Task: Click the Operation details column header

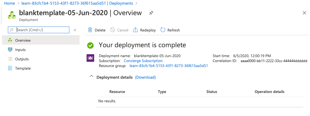Action: (269, 92)
